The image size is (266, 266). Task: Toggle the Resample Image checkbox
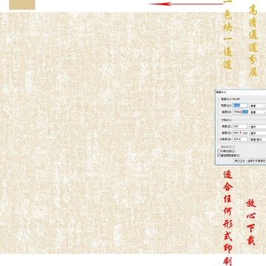click(x=219, y=155)
